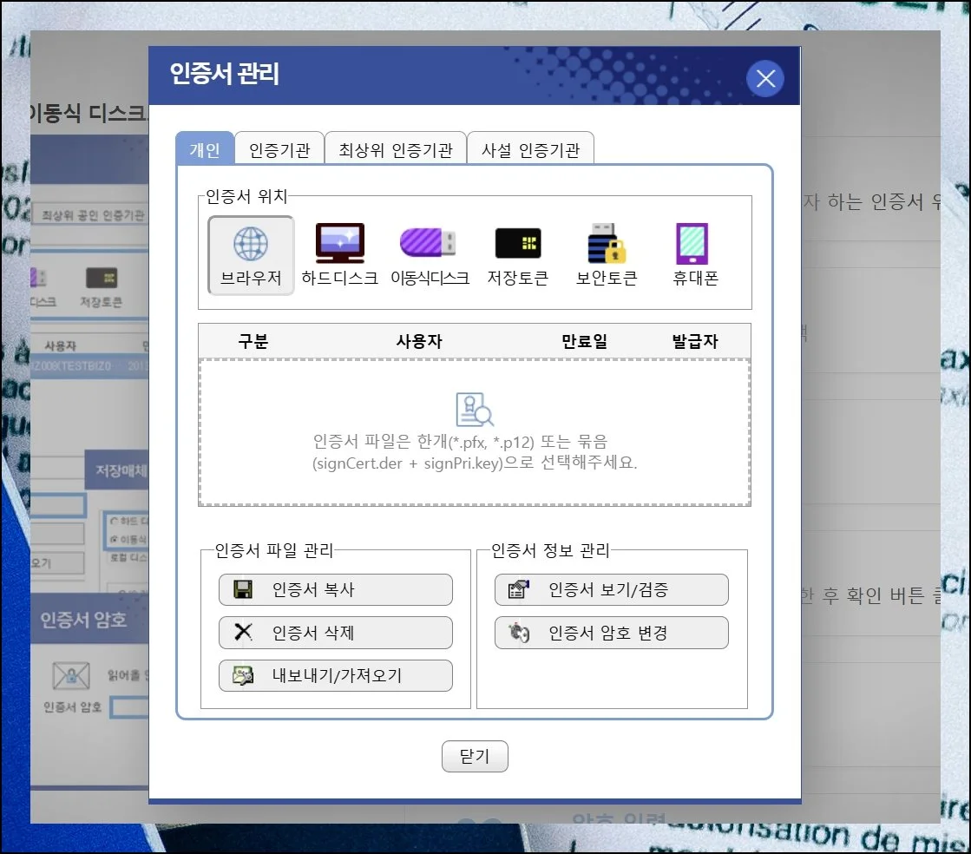This screenshot has height=854, width=971.
Task: Open the 인증기관 tab
Action: click(x=279, y=149)
